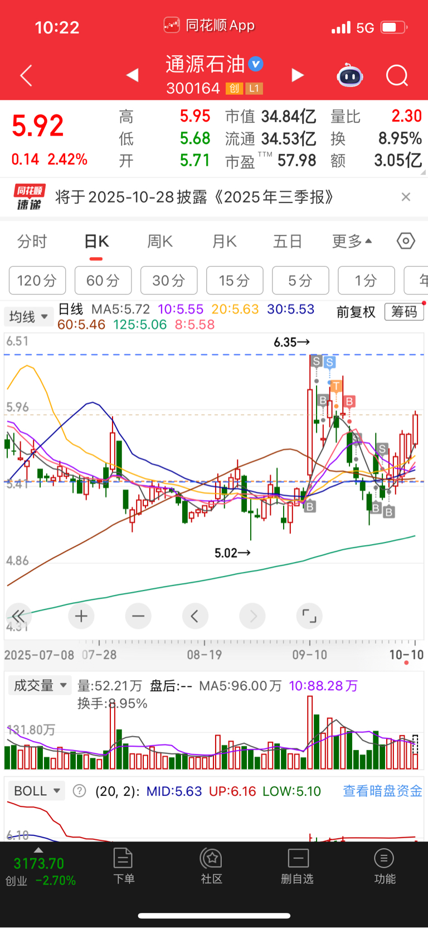
Task: Tap the 6.35 high price label
Action: [x=291, y=342]
